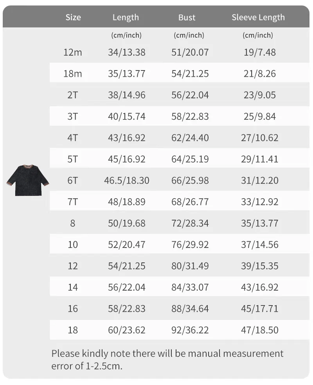Select the size 12 bust value 80/31.49
This screenshot has width=313, height=385.
coord(190,266)
